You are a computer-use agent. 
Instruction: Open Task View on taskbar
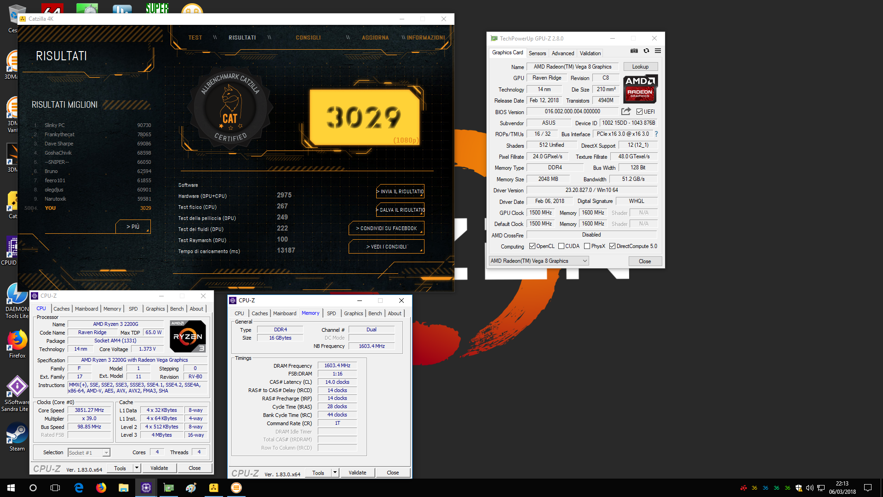click(x=55, y=488)
